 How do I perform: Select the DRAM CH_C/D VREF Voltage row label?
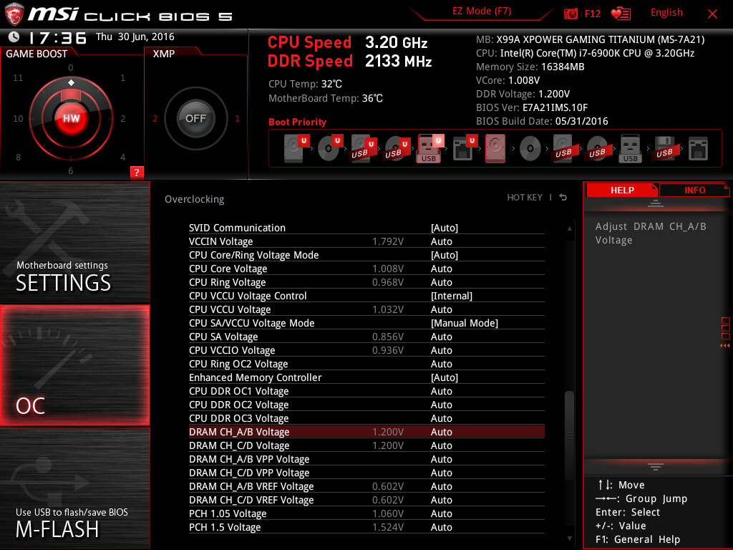pos(251,500)
